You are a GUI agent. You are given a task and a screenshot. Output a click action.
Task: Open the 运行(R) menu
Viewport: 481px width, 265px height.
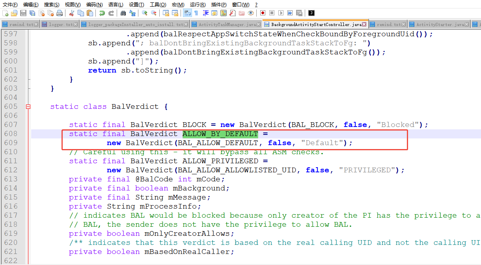tap(198, 4)
